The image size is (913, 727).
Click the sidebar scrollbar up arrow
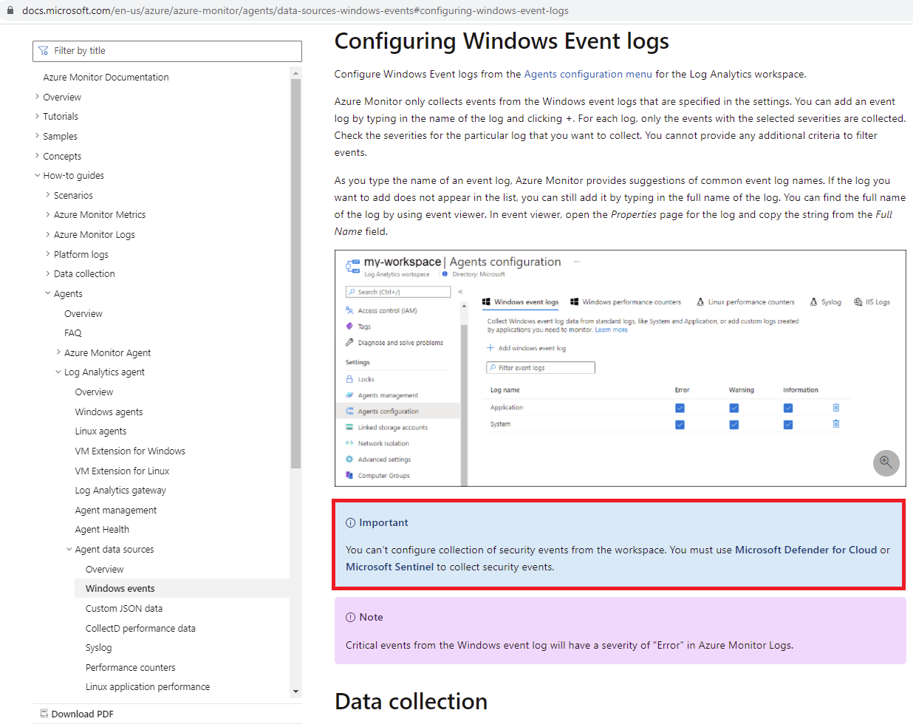click(295, 72)
